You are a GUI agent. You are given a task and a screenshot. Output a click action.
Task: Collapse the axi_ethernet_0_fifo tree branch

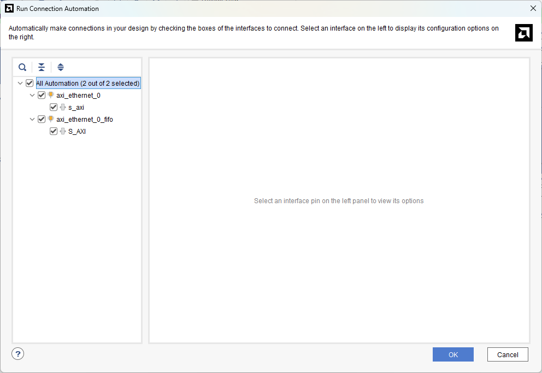(x=32, y=119)
